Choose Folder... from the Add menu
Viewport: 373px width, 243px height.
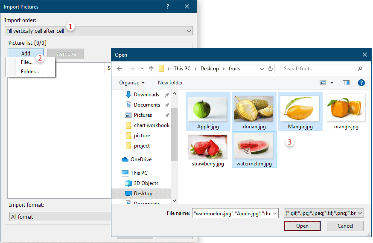tap(29, 72)
